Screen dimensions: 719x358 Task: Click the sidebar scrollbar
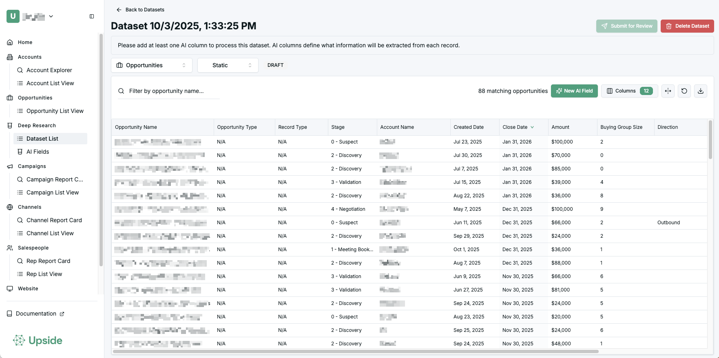tap(101, 150)
